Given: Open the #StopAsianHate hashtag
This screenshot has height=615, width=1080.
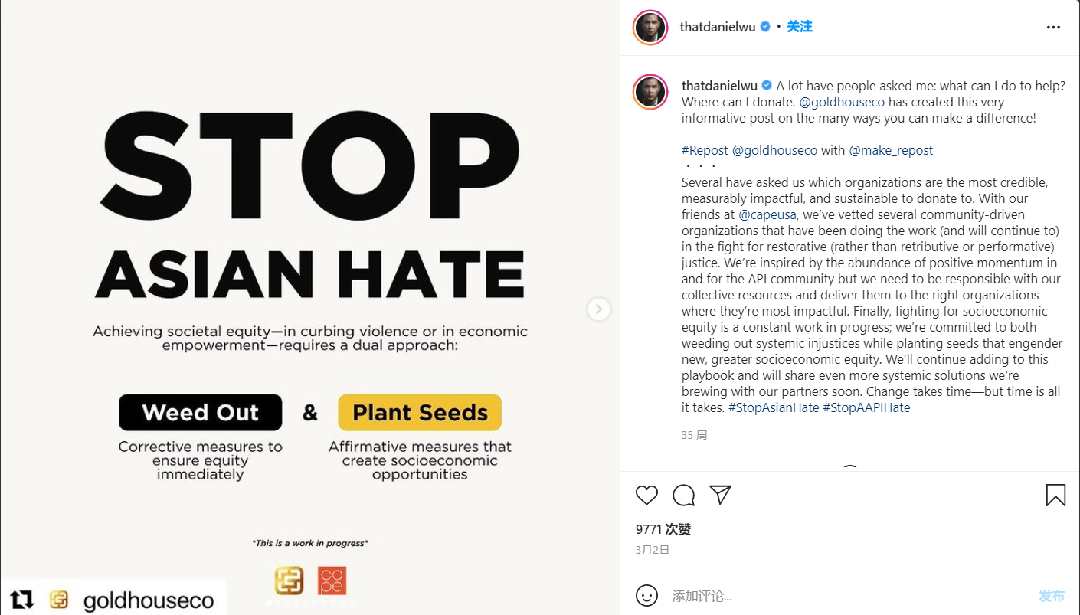Looking at the screenshot, I should [x=774, y=407].
